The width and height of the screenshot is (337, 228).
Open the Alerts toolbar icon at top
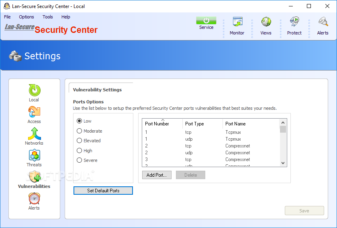click(323, 22)
